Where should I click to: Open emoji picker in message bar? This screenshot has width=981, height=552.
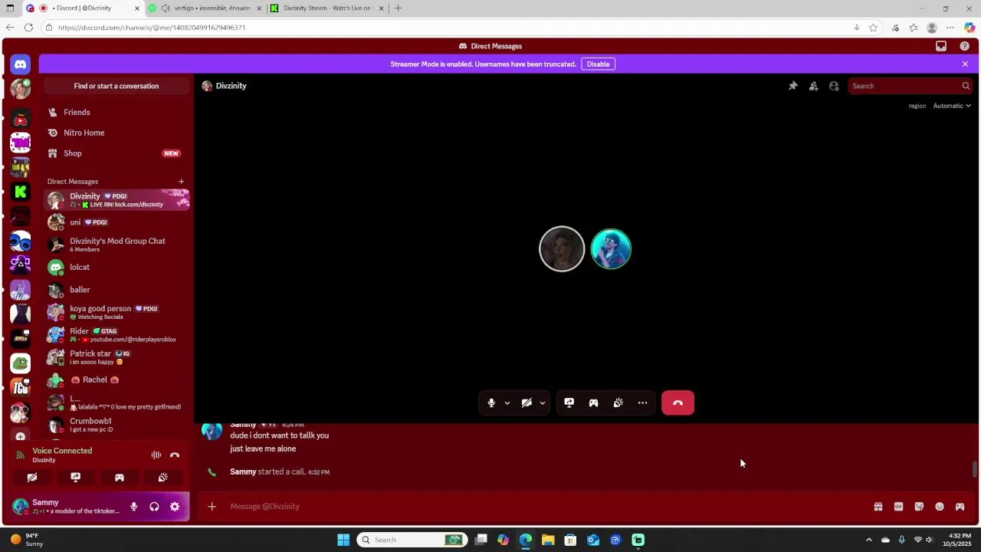pyautogui.click(x=940, y=507)
